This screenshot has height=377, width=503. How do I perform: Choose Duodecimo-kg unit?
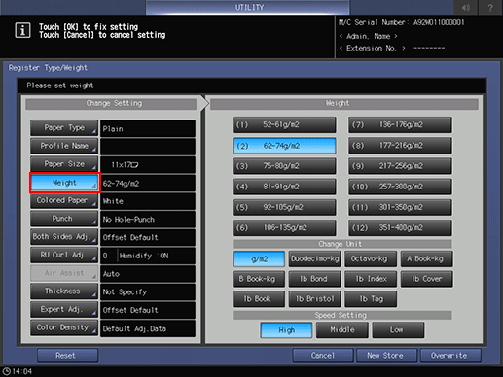point(314,258)
